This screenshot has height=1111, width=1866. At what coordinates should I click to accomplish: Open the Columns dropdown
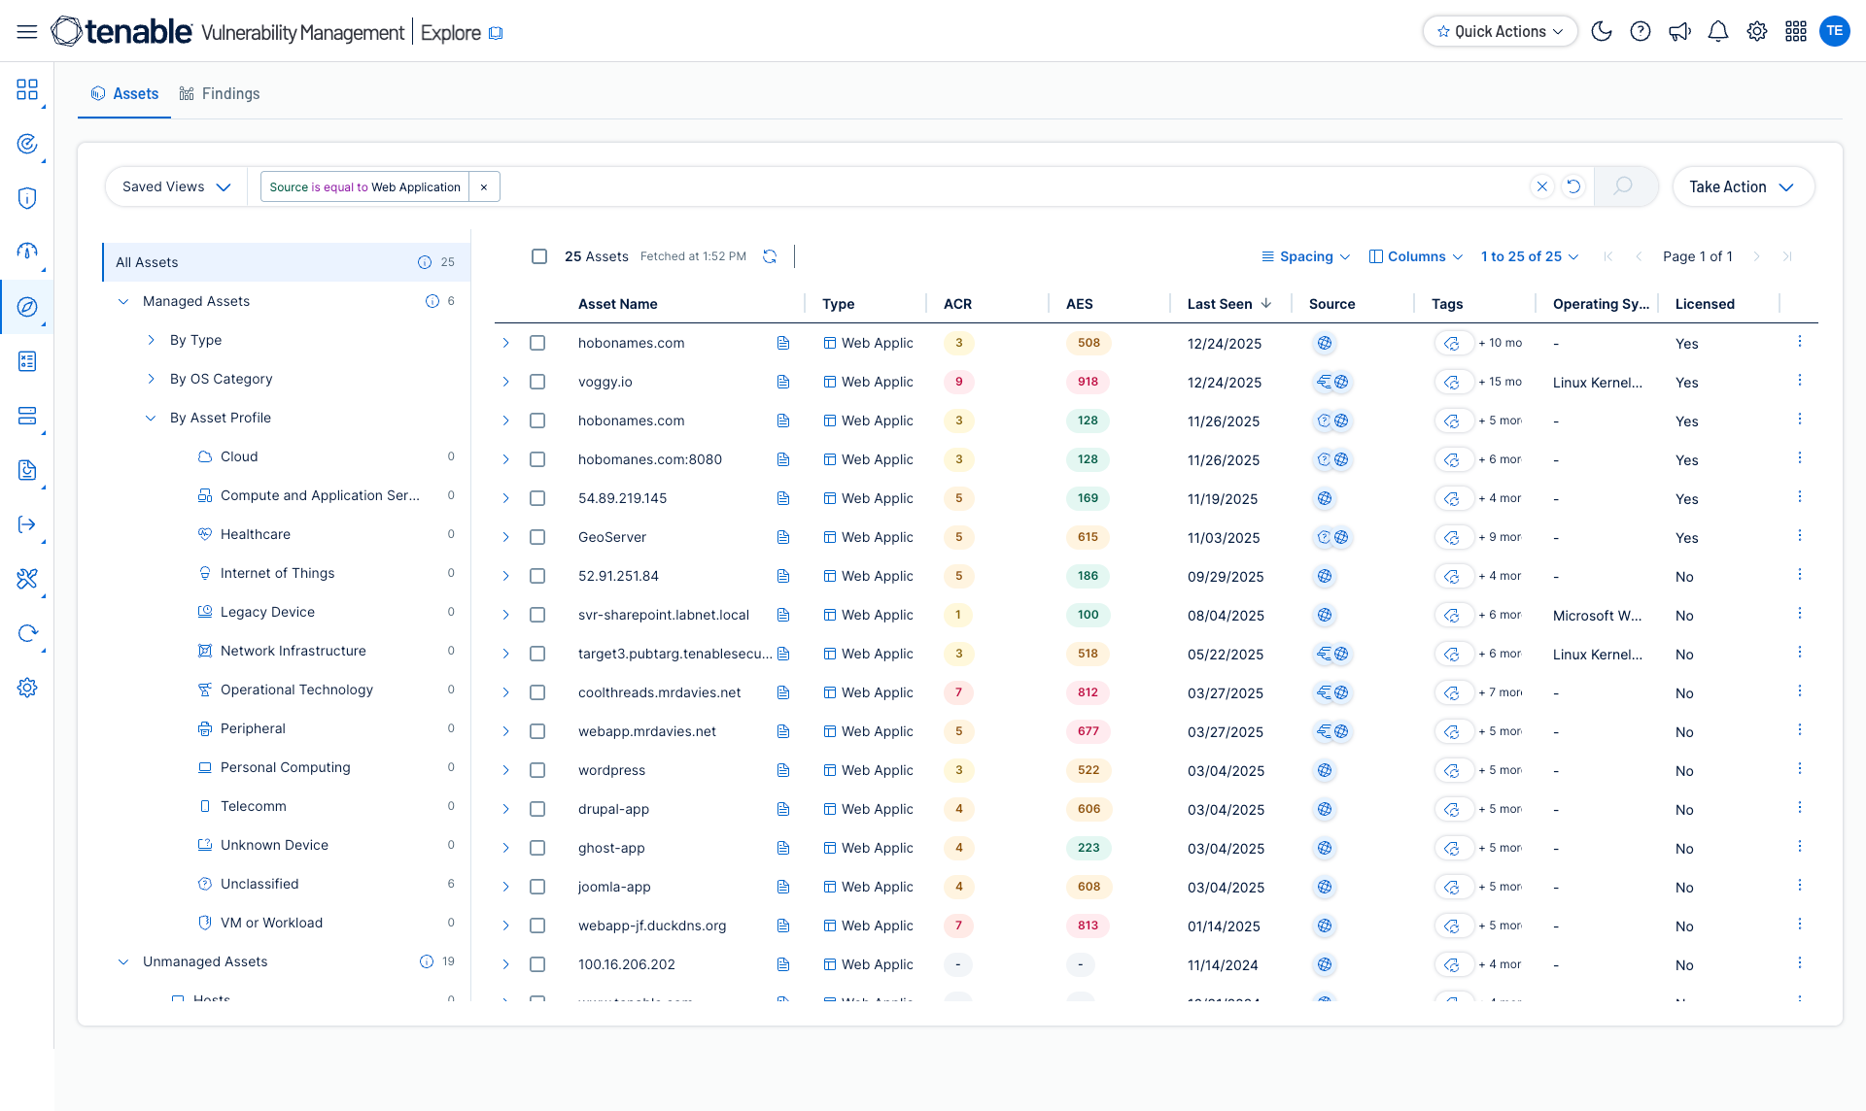tap(1415, 256)
